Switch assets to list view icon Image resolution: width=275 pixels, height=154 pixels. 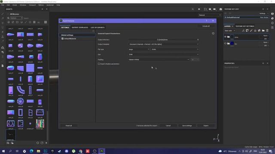click(x=46, y=22)
